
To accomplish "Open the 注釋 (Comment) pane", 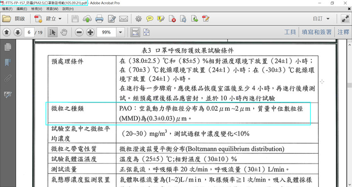I will tap(343, 32).
